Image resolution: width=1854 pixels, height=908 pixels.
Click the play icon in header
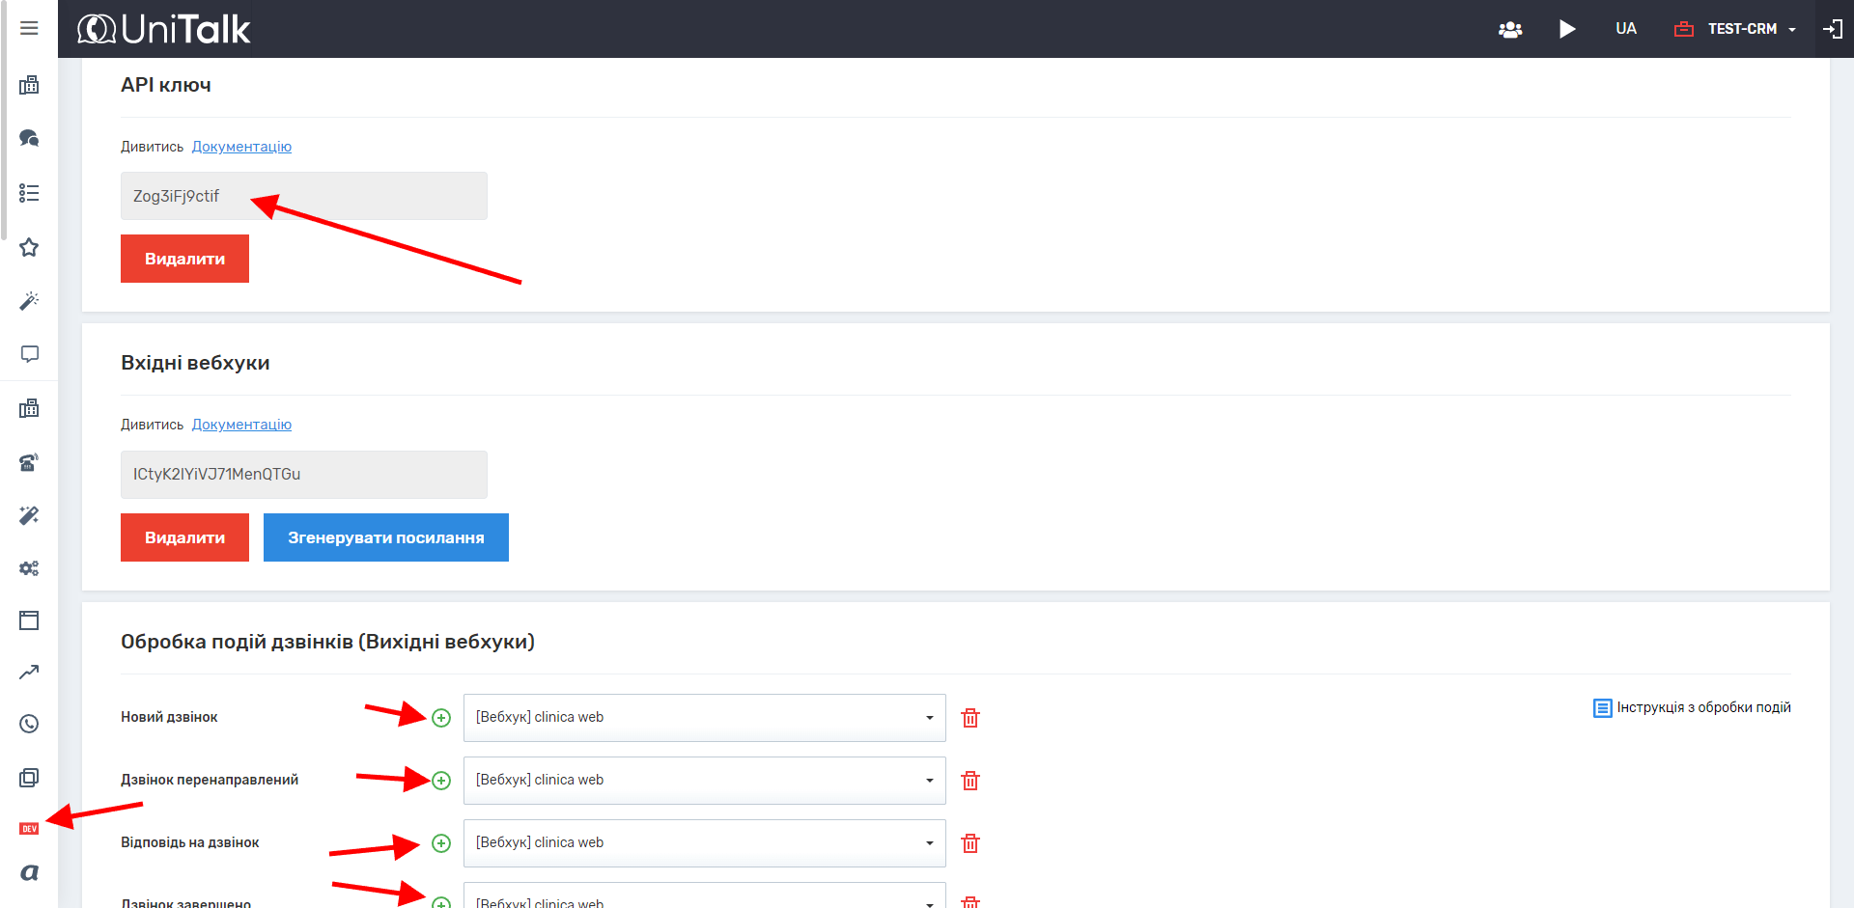click(1567, 29)
